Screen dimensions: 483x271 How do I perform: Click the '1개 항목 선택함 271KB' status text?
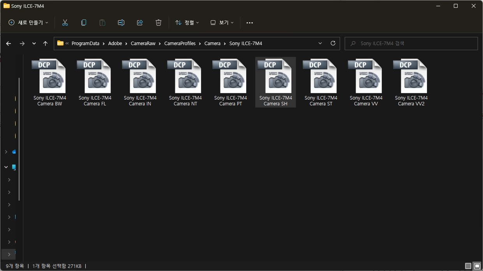click(57, 266)
